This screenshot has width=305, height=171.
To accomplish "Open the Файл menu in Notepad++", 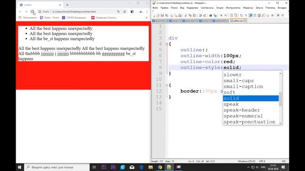I will (155, 8).
